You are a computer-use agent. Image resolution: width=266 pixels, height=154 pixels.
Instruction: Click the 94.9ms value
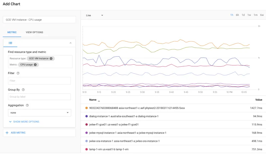[258, 116]
